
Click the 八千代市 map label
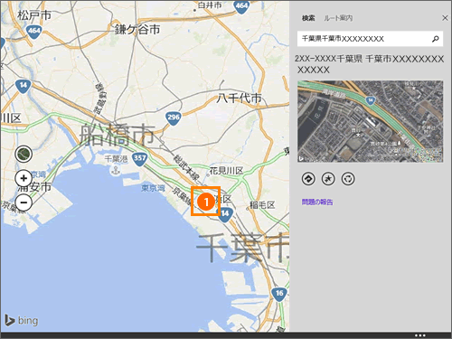point(240,99)
